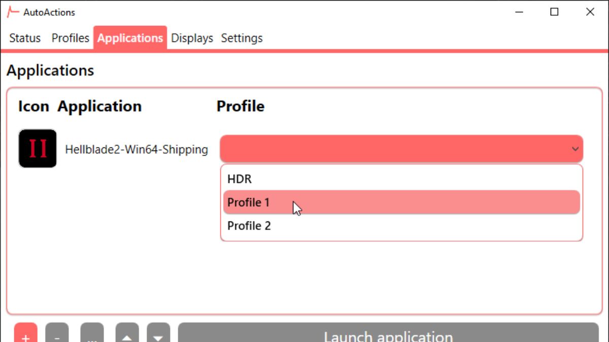Open the Settings tab
The height and width of the screenshot is (342, 609).
[242, 38]
